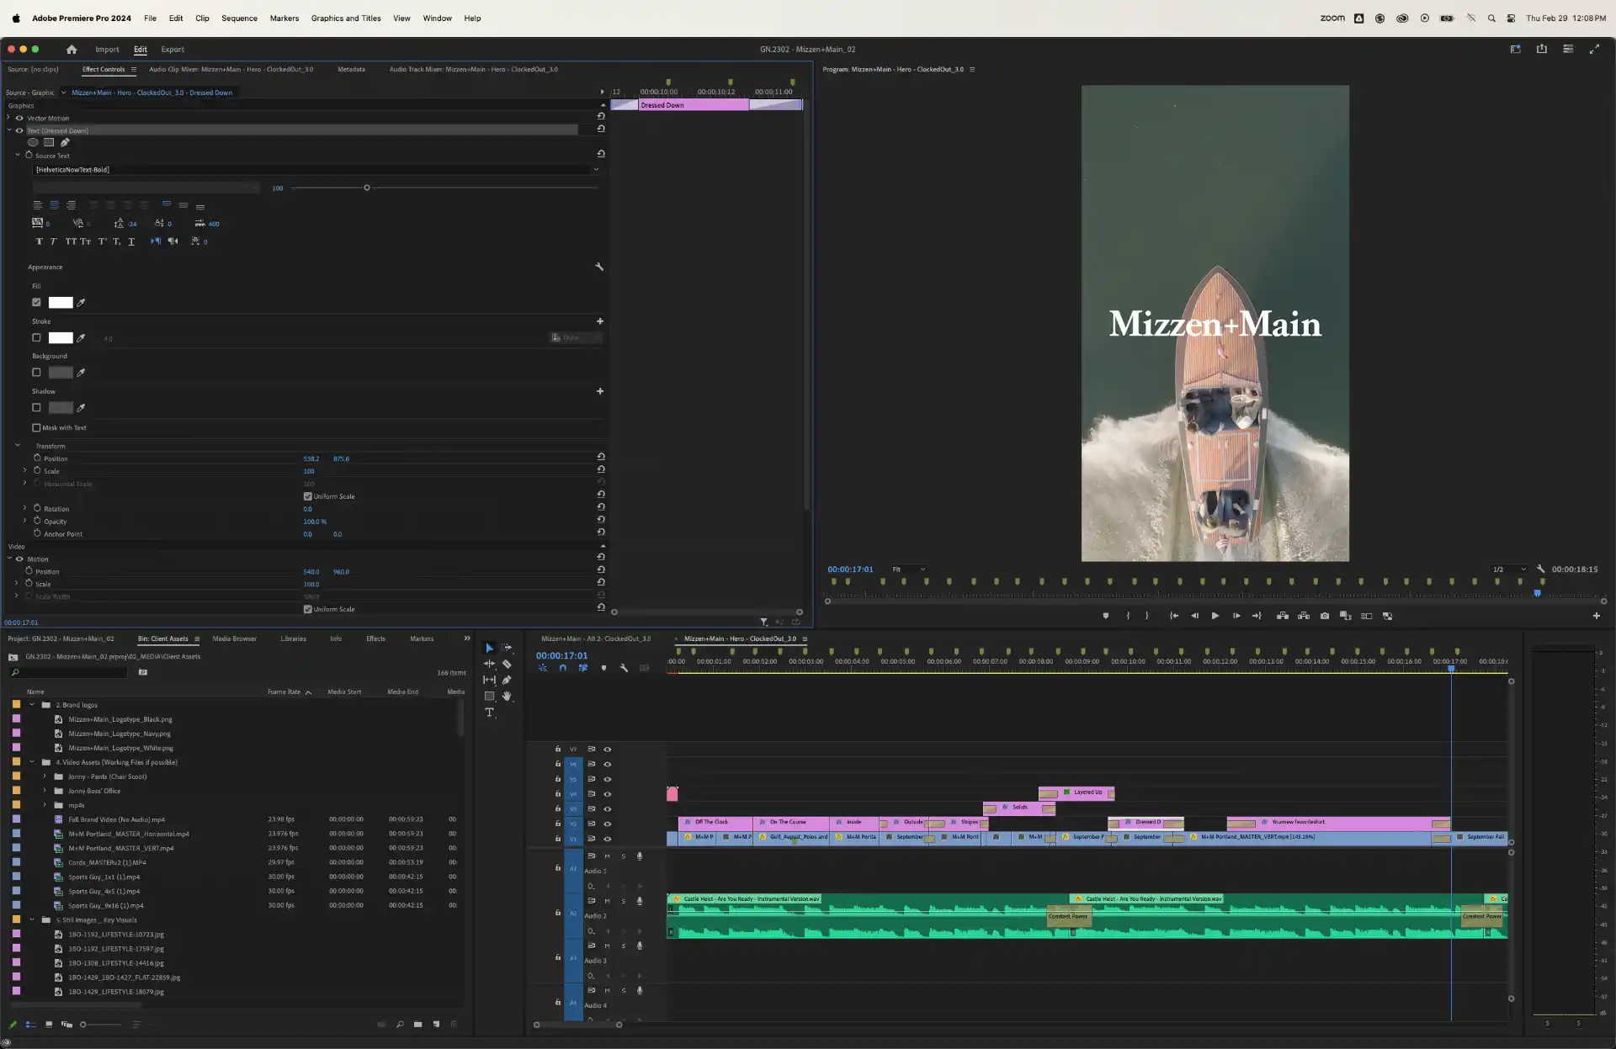The image size is (1616, 1049).
Task: Collapse the Source Text property
Action: 18,156
